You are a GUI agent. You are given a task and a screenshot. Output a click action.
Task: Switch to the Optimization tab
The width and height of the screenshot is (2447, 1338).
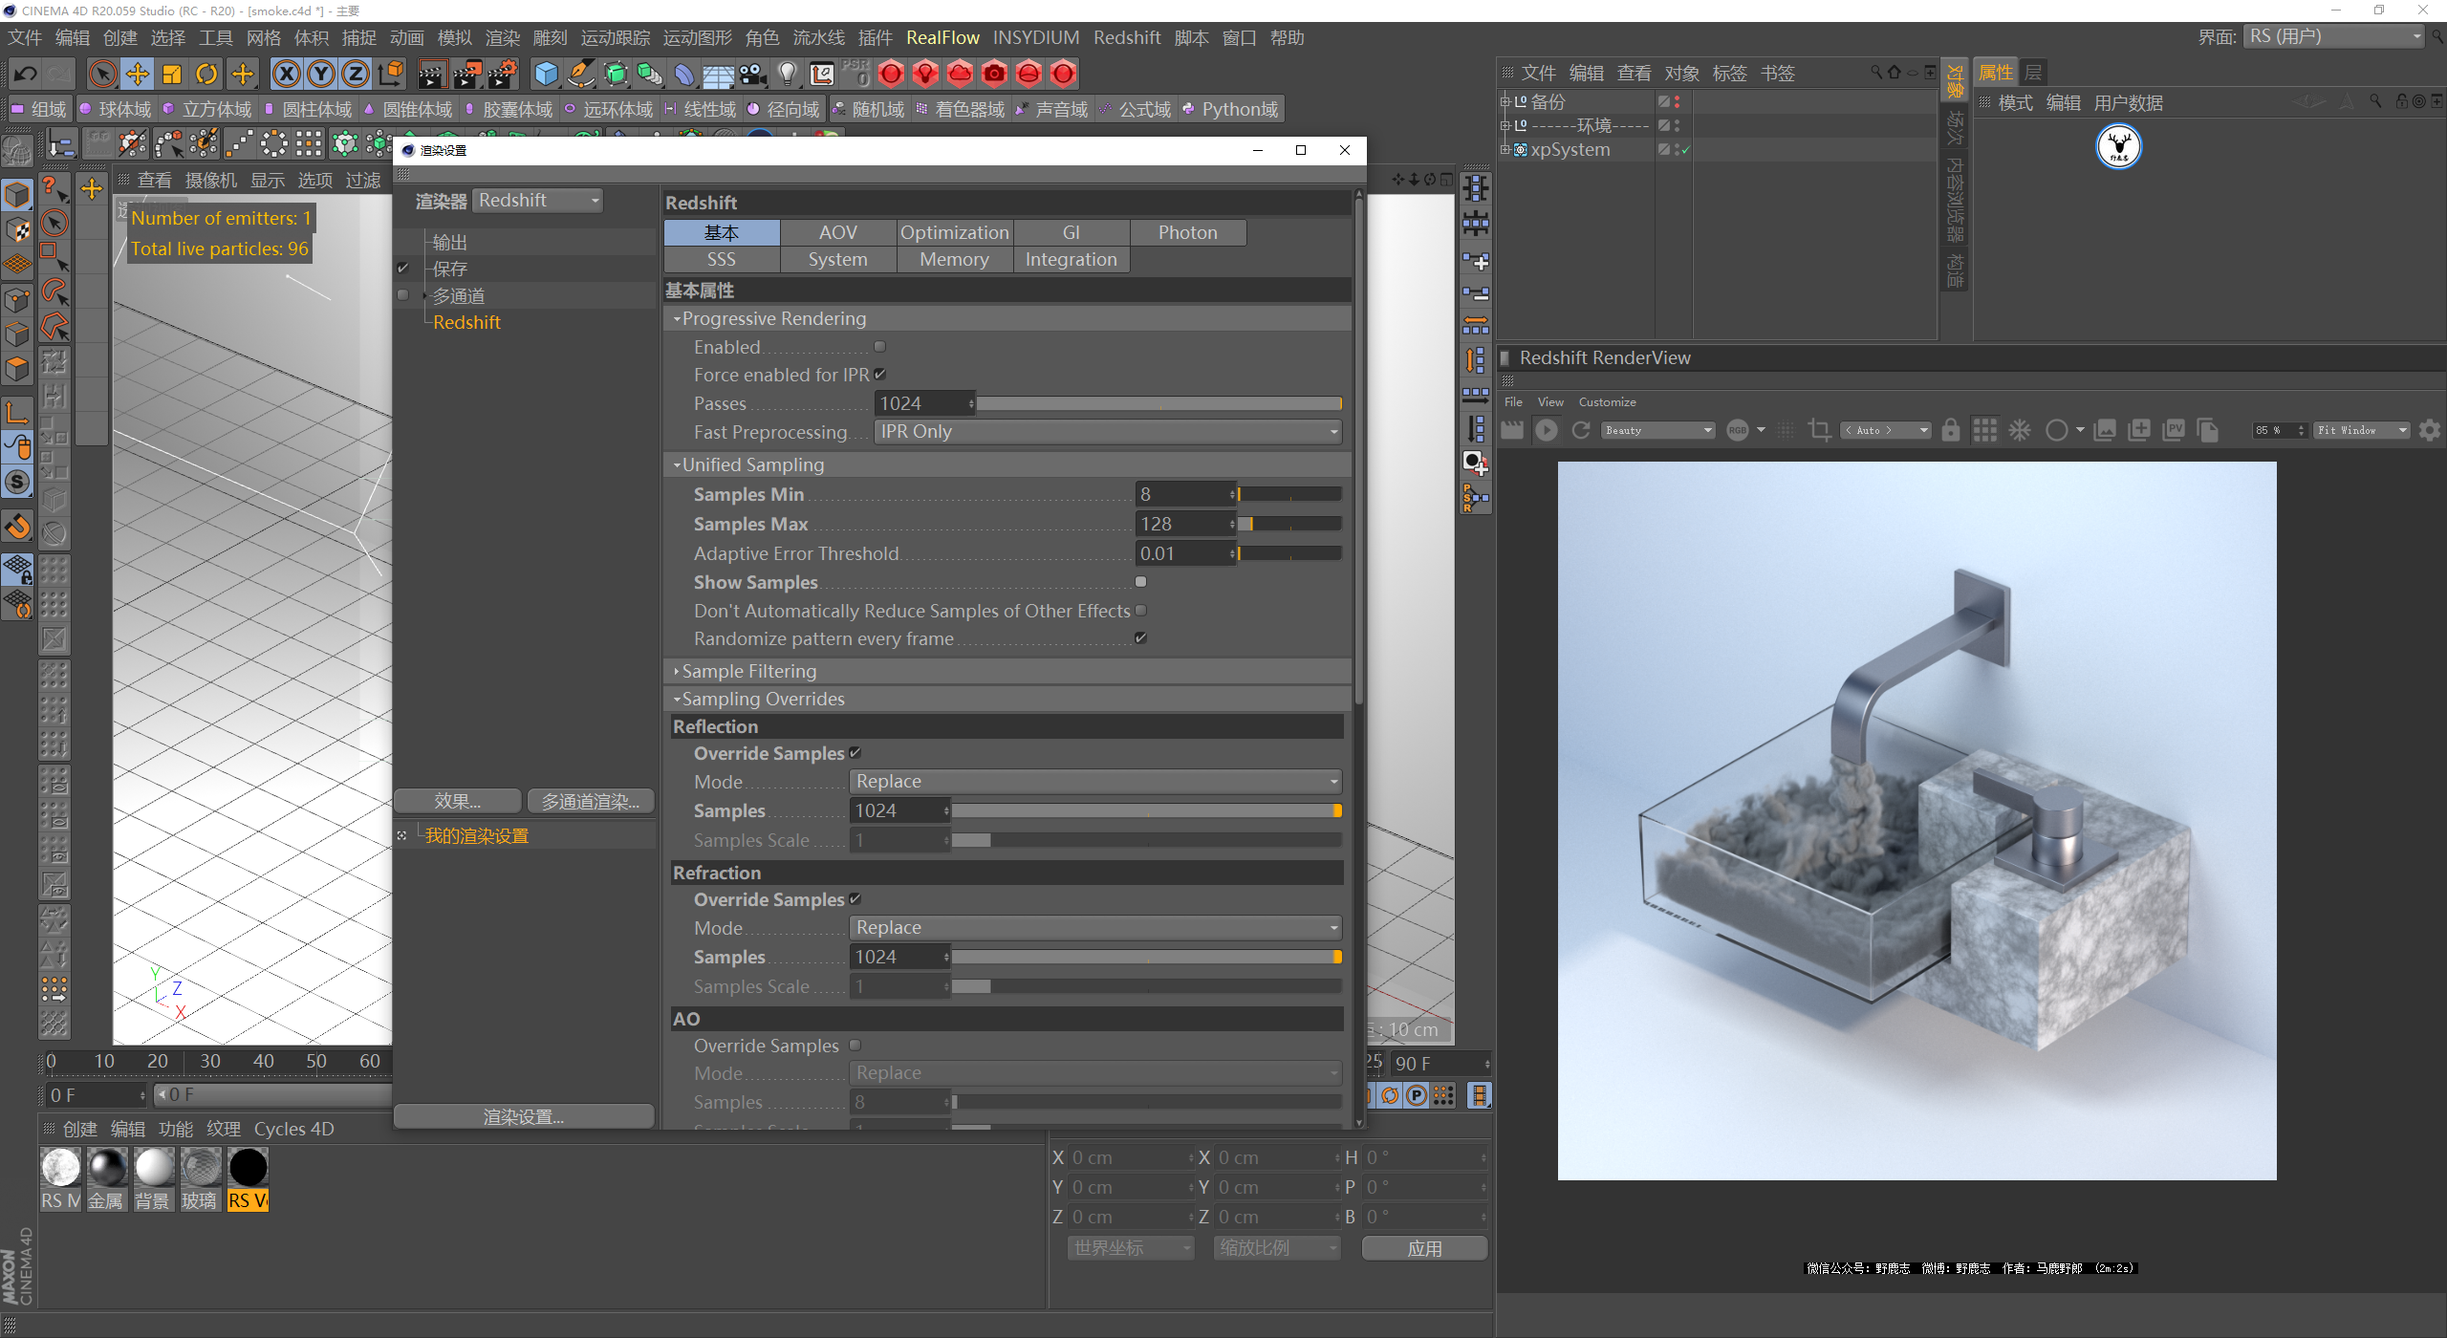click(954, 232)
